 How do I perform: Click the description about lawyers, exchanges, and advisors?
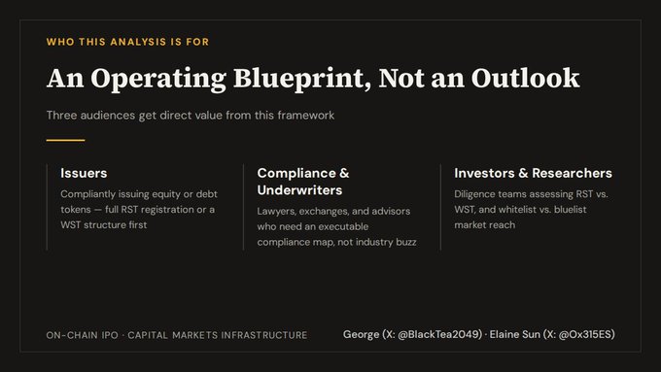336,226
